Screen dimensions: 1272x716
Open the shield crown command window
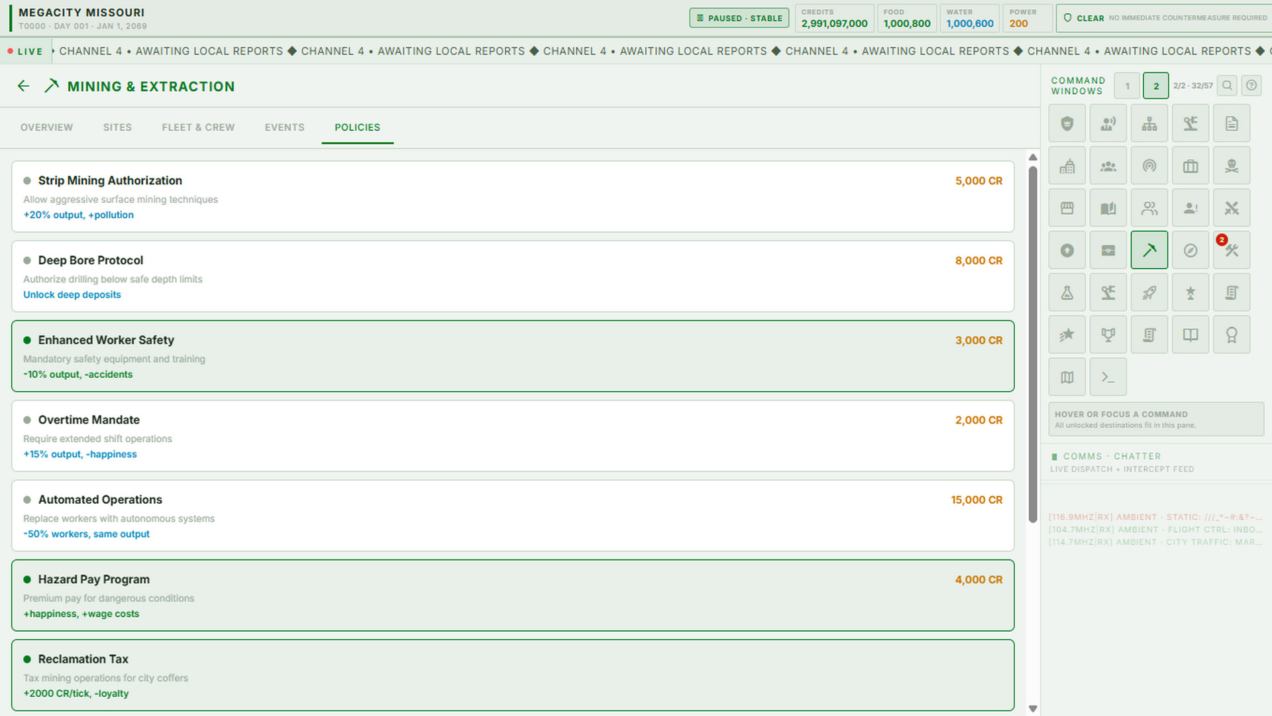(x=1067, y=123)
